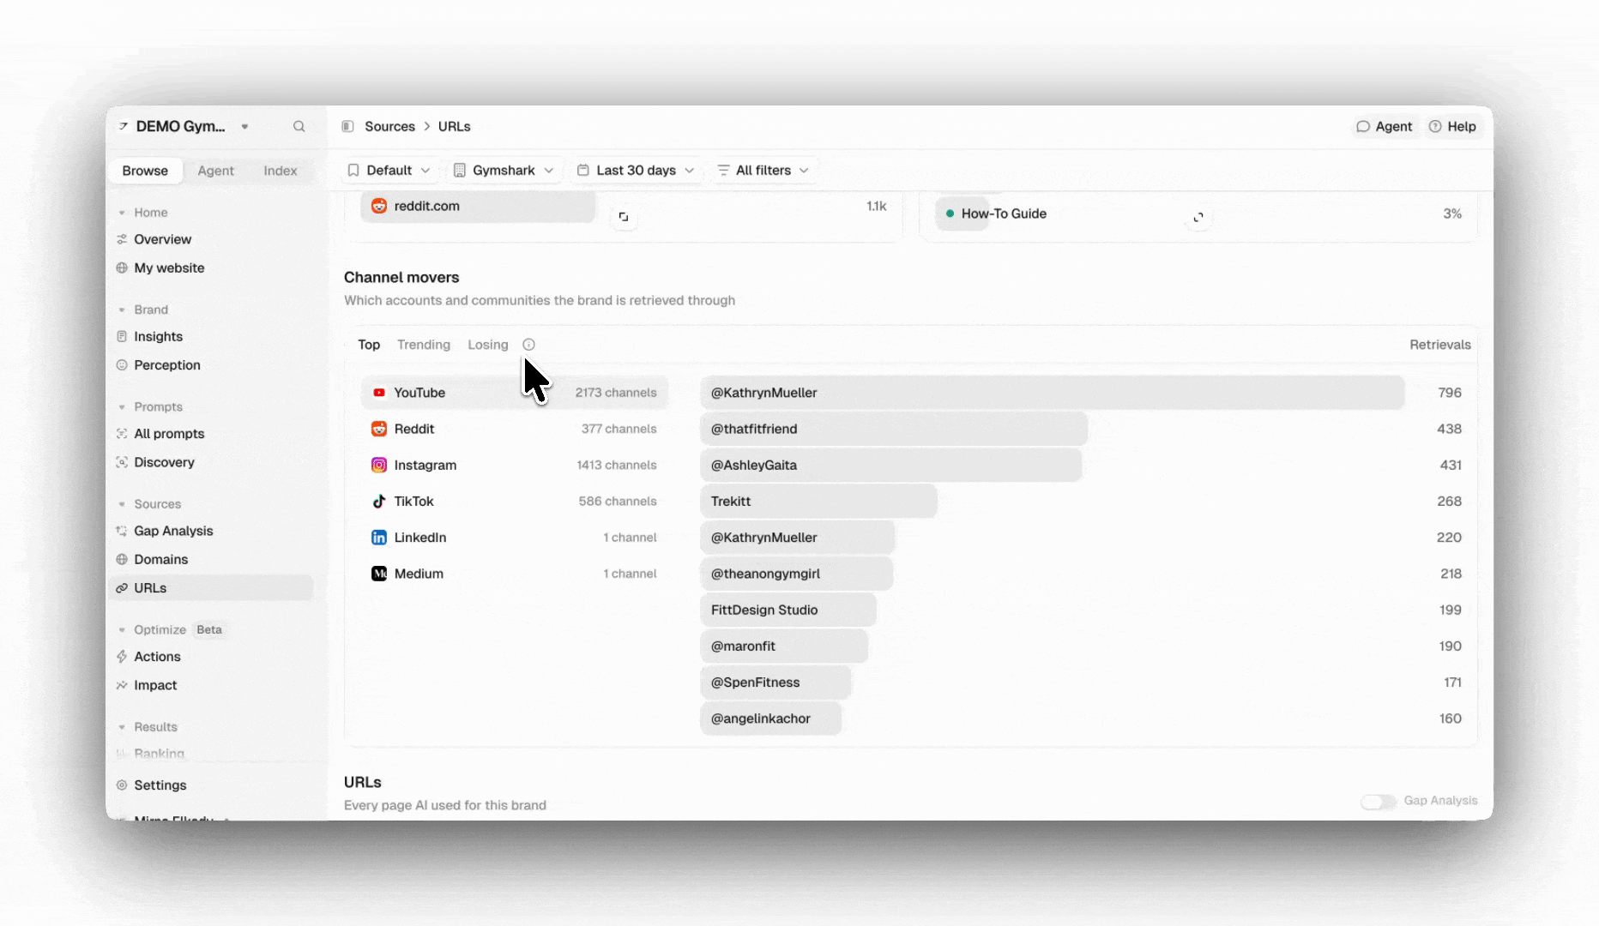Viewport: 1599px width, 926px height.
Task: Select the @AshleyGaita retrieval bar
Action: pos(891,465)
